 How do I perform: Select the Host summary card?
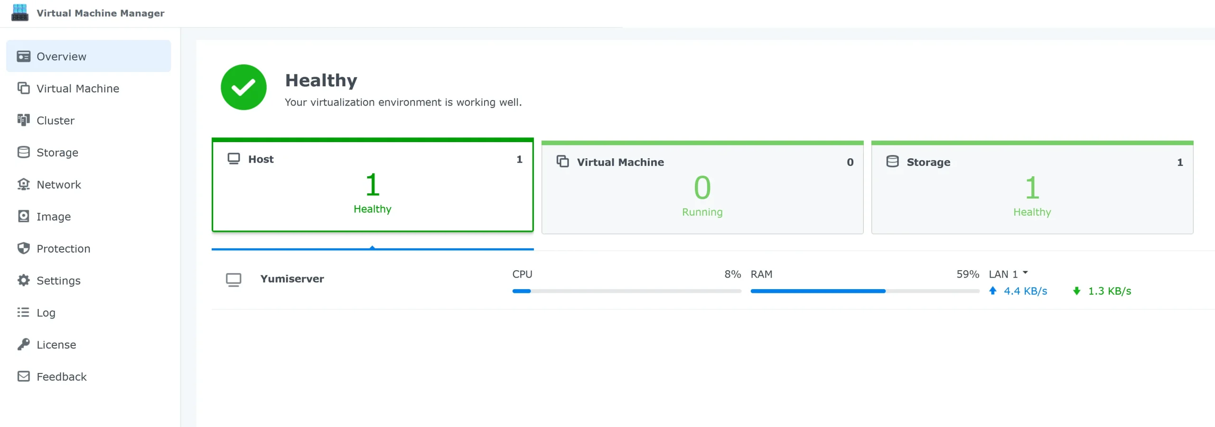(x=373, y=186)
